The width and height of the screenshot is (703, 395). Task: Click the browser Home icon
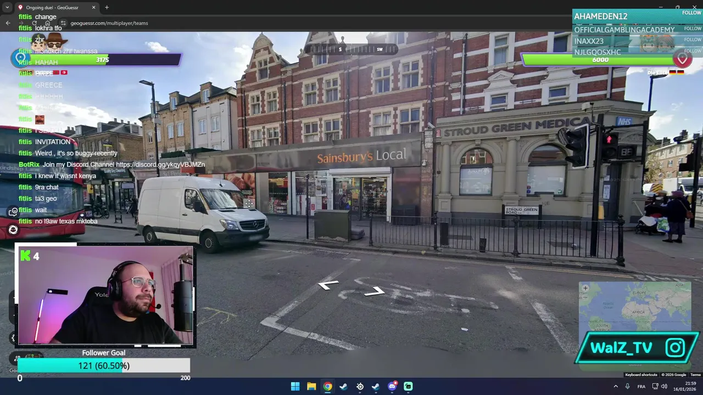coord(48,23)
